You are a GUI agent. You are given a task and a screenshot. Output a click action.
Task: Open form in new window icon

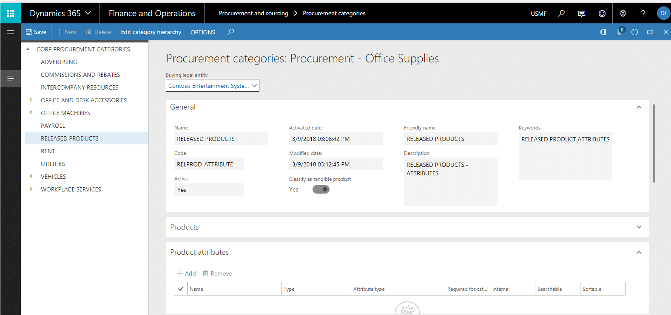tap(650, 32)
